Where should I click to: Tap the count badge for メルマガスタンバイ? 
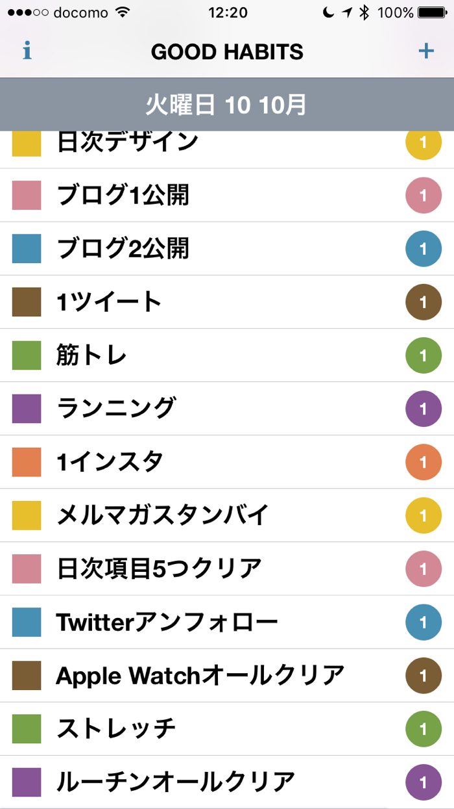click(x=424, y=515)
